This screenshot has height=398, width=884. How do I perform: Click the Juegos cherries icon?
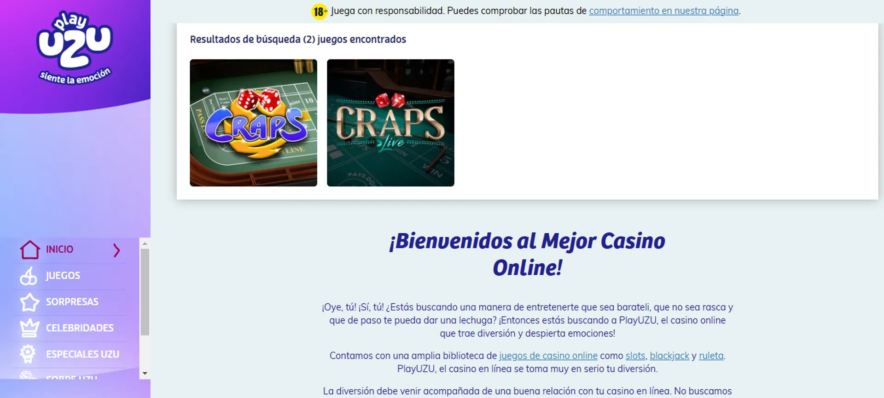pyautogui.click(x=29, y=276)
